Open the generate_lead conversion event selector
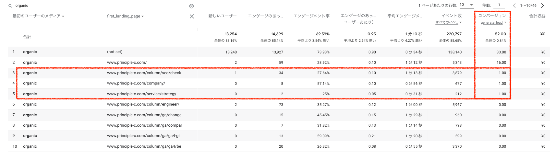Image resolution: width=556 pixels, height=160 pixels. pyautogui.click(x=493, y=23)
